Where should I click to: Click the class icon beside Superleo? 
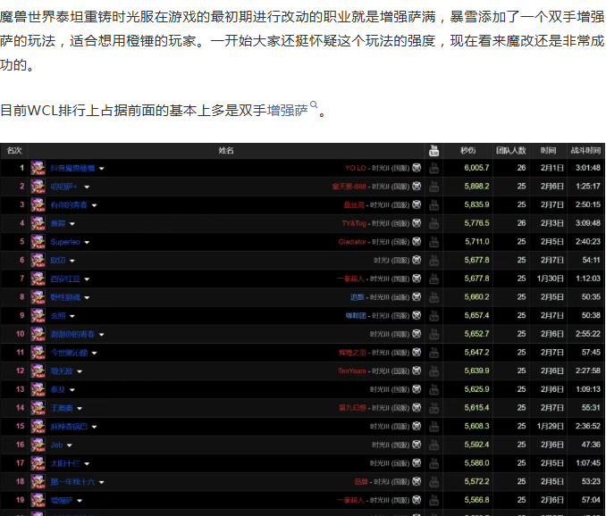click(38, 241)
